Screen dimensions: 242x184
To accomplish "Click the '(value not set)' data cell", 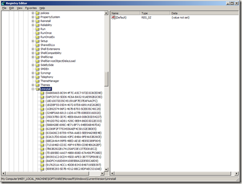I will click(x=180, y=17).
